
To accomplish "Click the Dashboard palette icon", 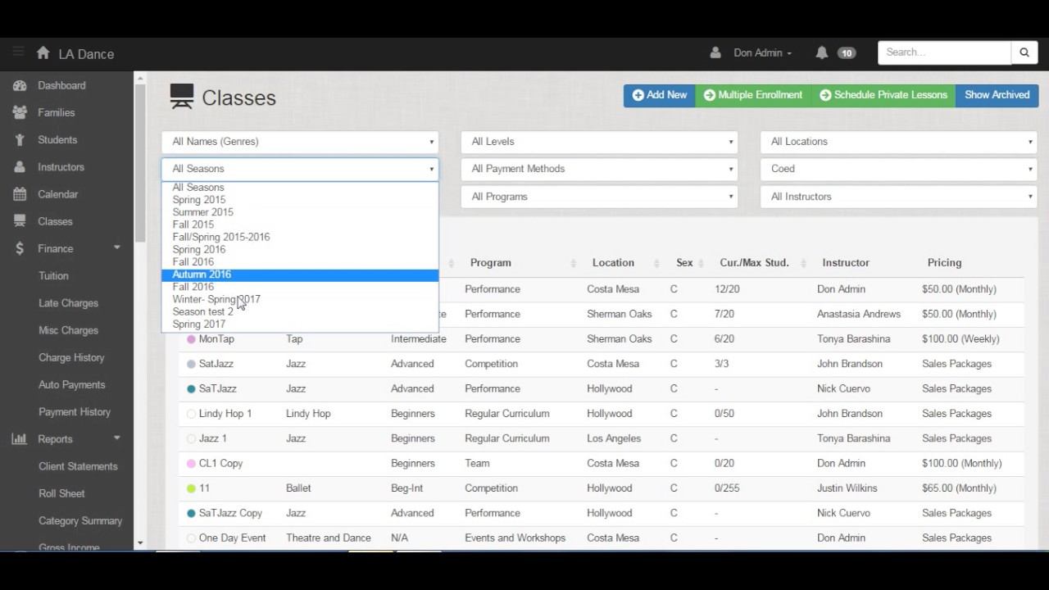I will click(x=20, y=85).
